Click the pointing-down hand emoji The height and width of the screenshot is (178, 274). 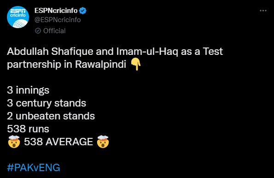pos(136,64)
